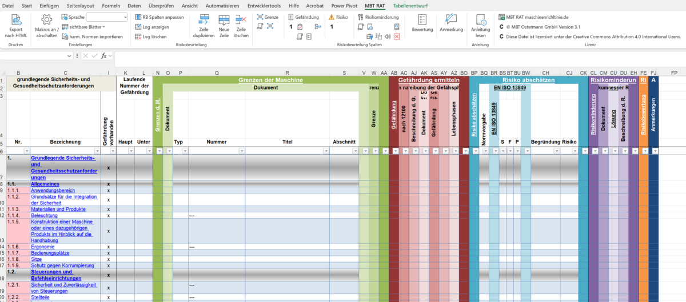The image size is (686, 302).
Task: Insert a row with Neue Zeile
Action: point(224,20)
